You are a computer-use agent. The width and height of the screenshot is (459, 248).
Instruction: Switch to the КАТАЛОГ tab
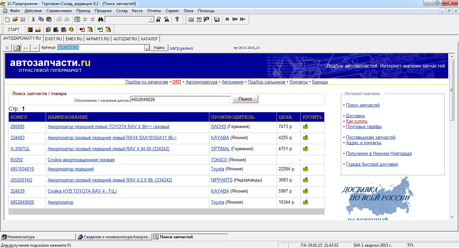(150, 39)
